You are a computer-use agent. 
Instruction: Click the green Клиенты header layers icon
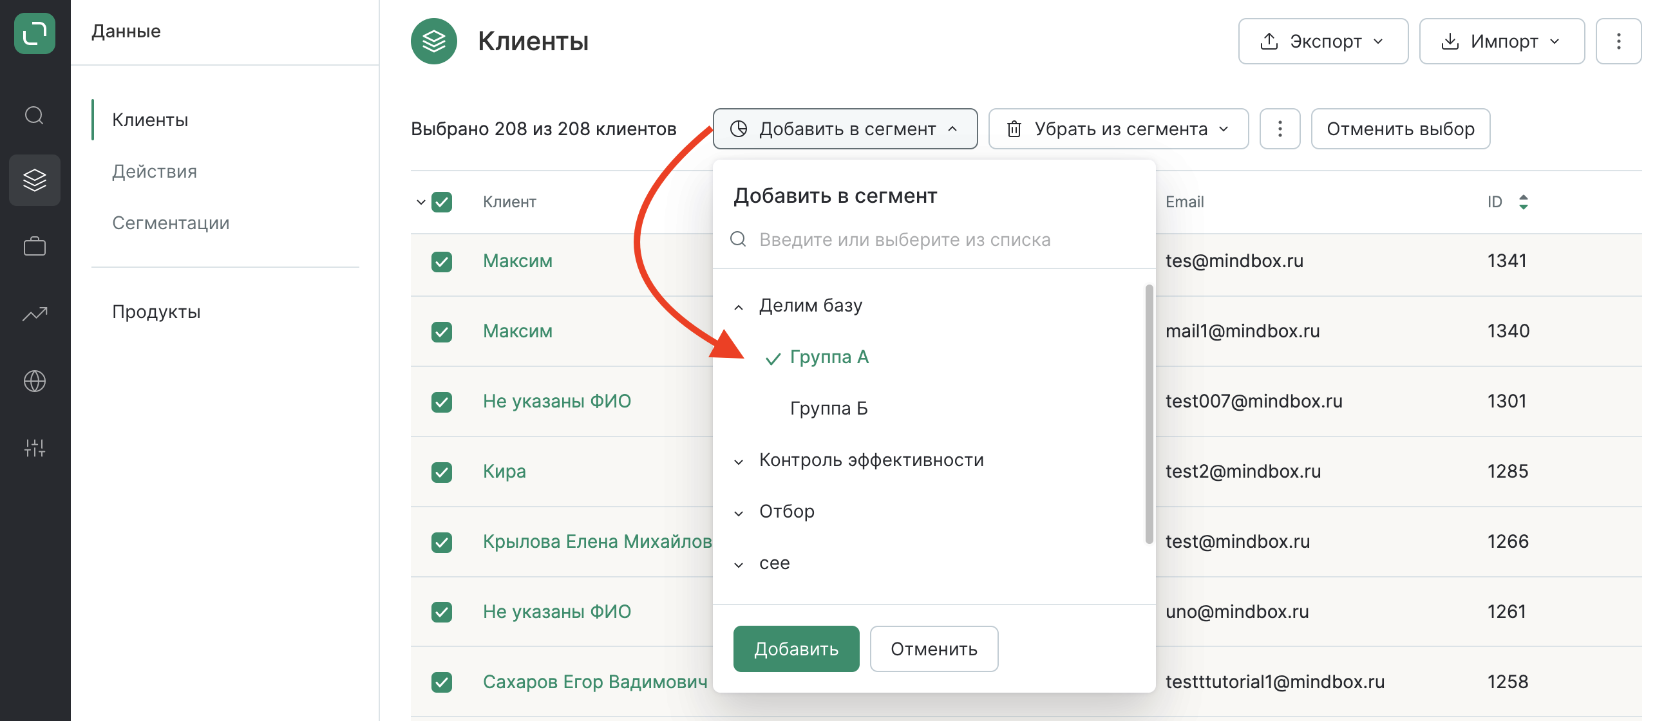coord(434,41)
